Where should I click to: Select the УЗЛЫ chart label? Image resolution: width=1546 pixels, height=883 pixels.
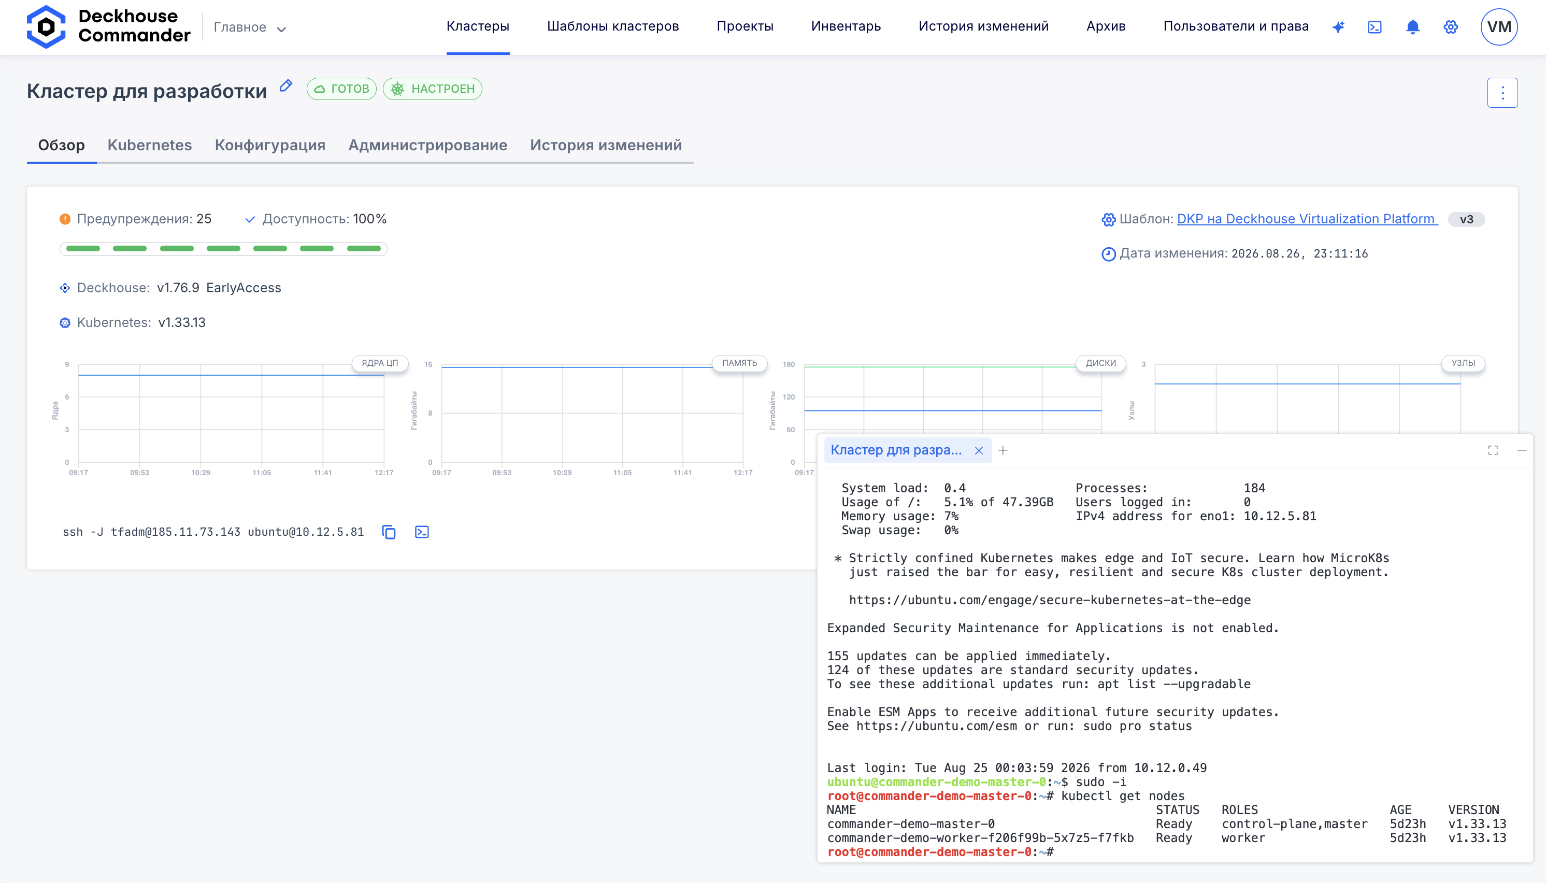click(x=1463, y=363)
